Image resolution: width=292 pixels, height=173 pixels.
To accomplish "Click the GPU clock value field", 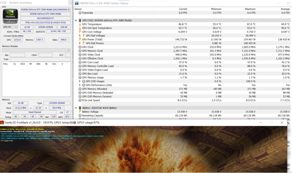I will [17, 40].
